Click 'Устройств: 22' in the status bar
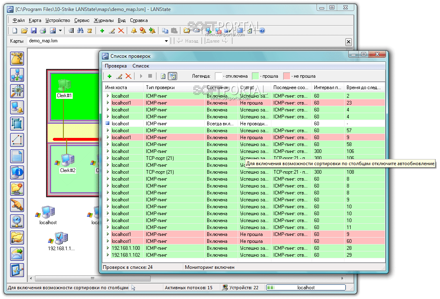This screenshot has height=299, width=440. [244, 288]
